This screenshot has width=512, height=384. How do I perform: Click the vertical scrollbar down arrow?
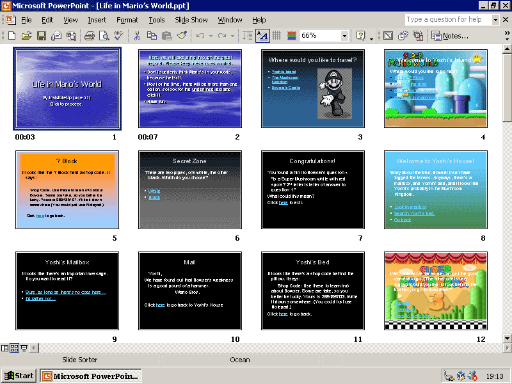coord(507,339)
